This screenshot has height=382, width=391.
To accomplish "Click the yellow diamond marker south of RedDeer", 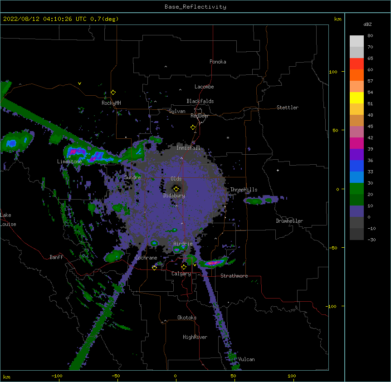I will point(193,127).
